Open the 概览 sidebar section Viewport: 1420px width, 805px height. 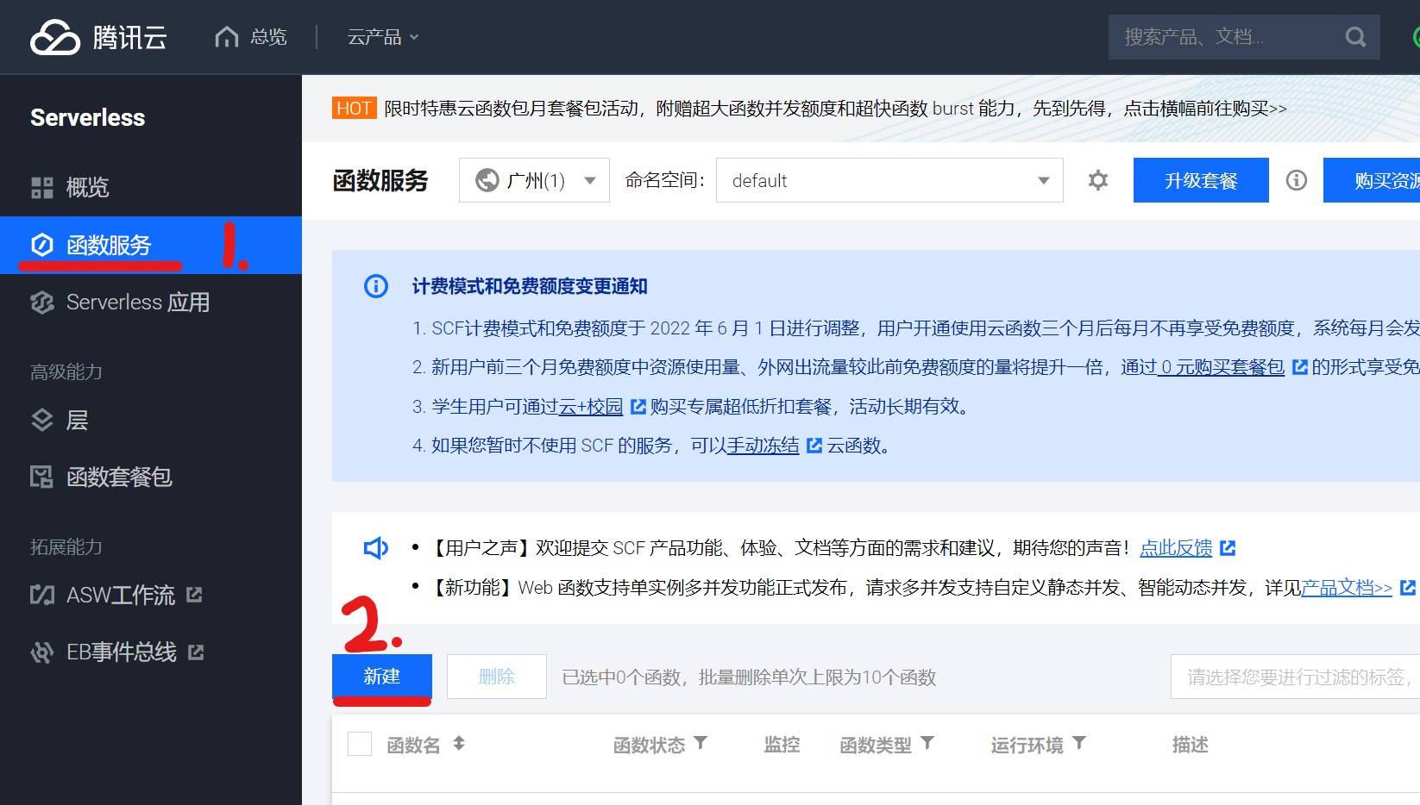tap(87, 187)
